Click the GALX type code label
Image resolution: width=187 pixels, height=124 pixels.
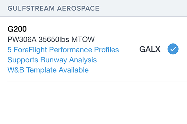pos(150,49)
